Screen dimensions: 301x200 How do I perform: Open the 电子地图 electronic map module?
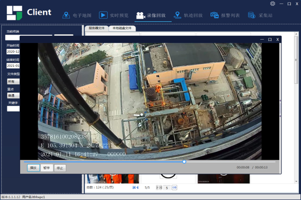coord(77,15)
